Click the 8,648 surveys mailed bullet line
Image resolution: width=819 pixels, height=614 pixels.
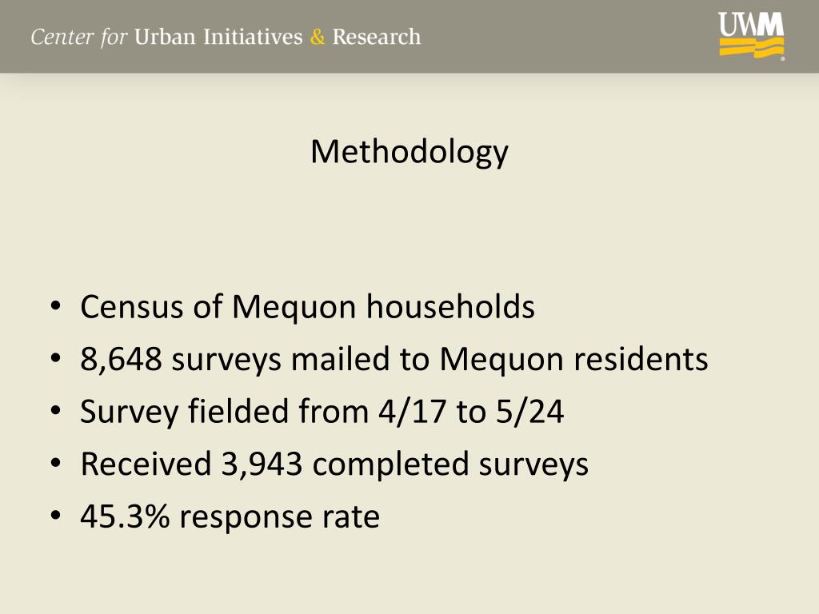point(394,360)
